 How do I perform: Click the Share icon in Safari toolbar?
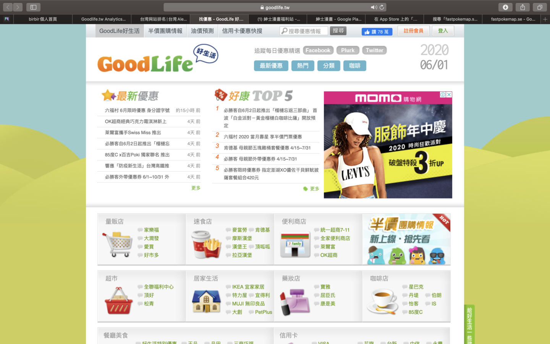(x=522, y=7)
